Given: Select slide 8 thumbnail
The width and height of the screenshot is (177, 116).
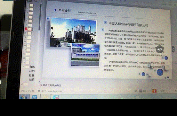Looking at the screenshot, I should point(29,33).
